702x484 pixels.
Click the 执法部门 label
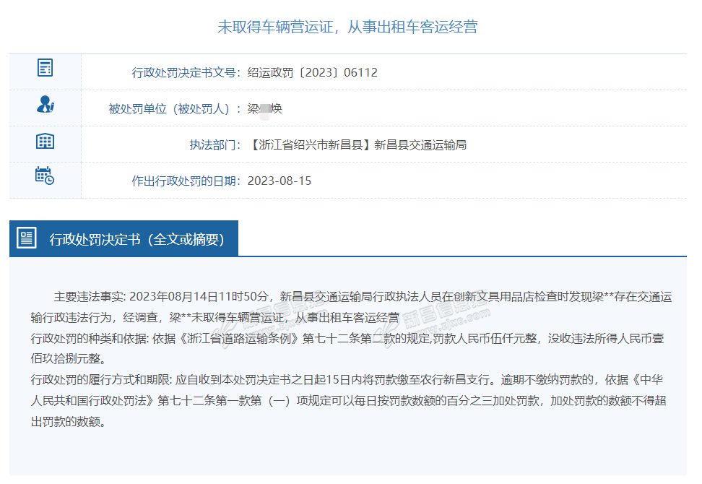[x=214, y=144]
